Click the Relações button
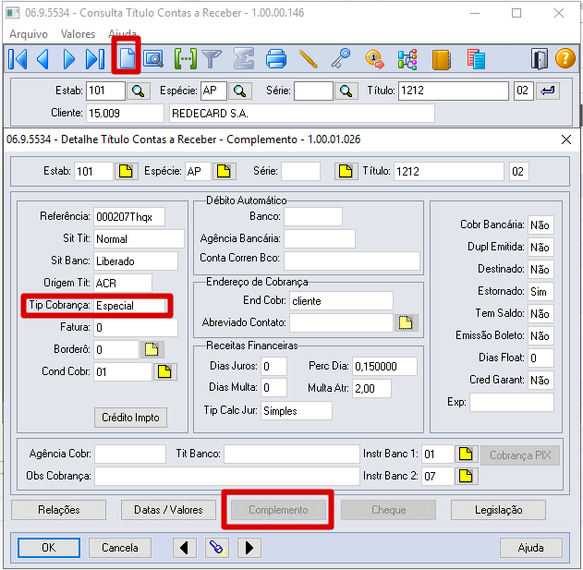This screenshot has height=570, width=583. point(59,510)
